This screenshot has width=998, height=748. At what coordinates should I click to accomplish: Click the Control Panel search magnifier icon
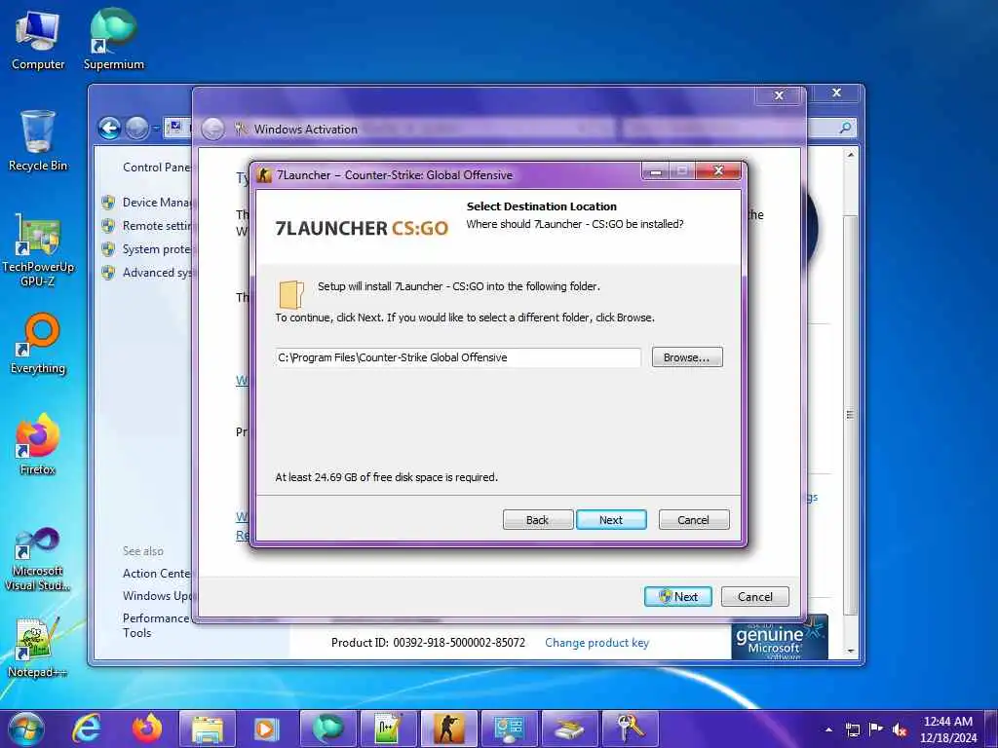tap(845, 129)
